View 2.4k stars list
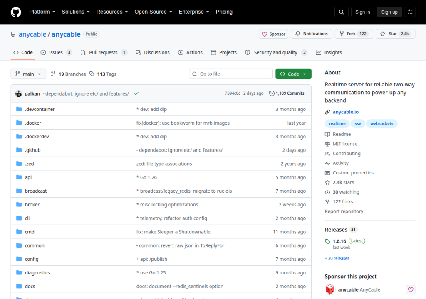This screenshot has width=426, height=299. [339, 182]
